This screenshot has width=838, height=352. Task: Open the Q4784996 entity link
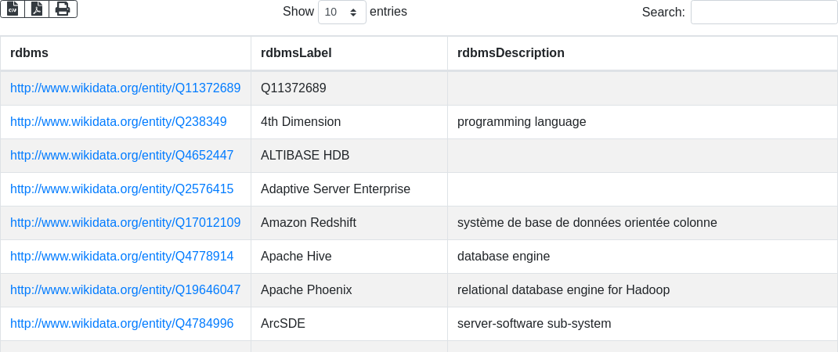[121, 324]
